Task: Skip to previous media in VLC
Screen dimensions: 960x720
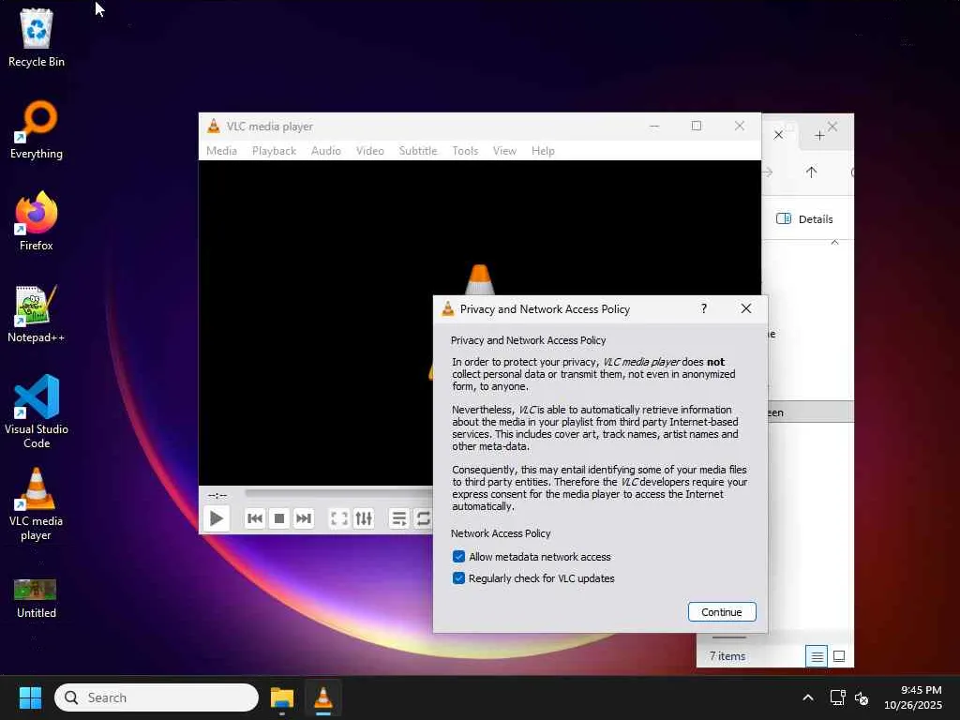Action: 255,518
